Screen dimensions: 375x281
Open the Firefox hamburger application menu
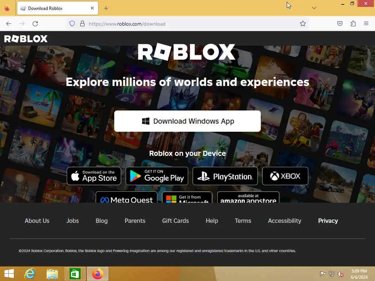click(x=366, y=23)
